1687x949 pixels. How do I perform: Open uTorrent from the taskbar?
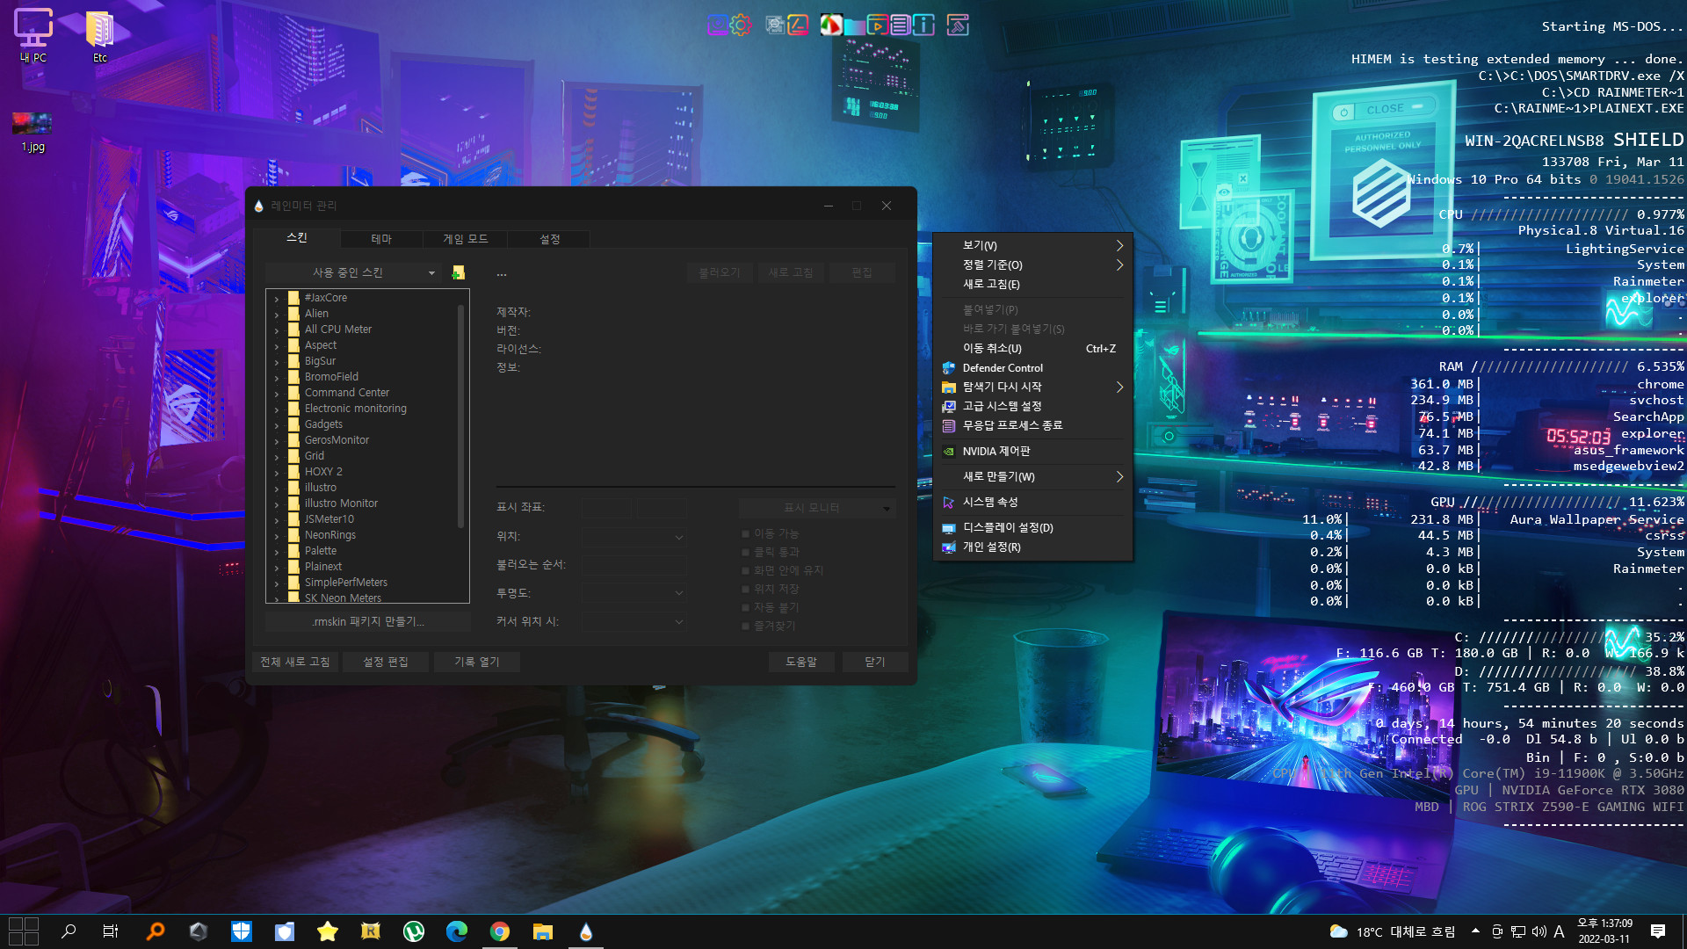(x=414, y=931)
